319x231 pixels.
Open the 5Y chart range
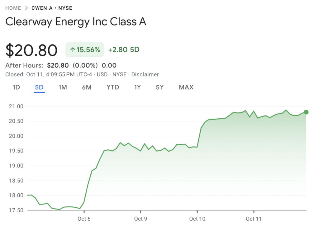coord(160,87)
